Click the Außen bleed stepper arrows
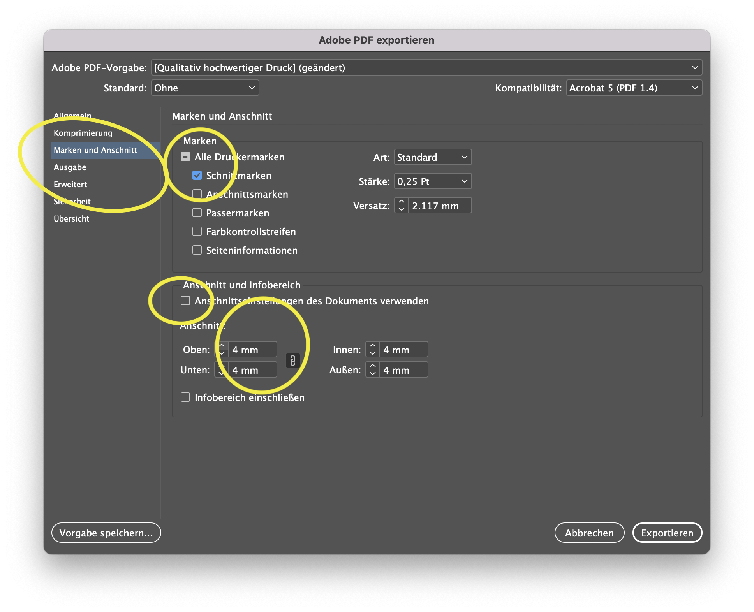754x612 pixels. pos(373,369)
